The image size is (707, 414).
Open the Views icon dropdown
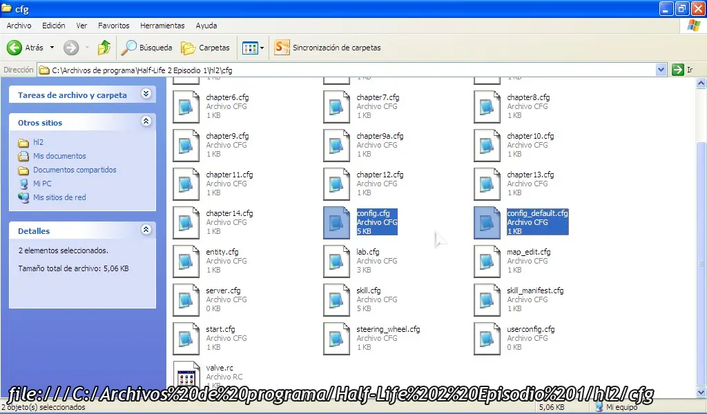(253, 48)
